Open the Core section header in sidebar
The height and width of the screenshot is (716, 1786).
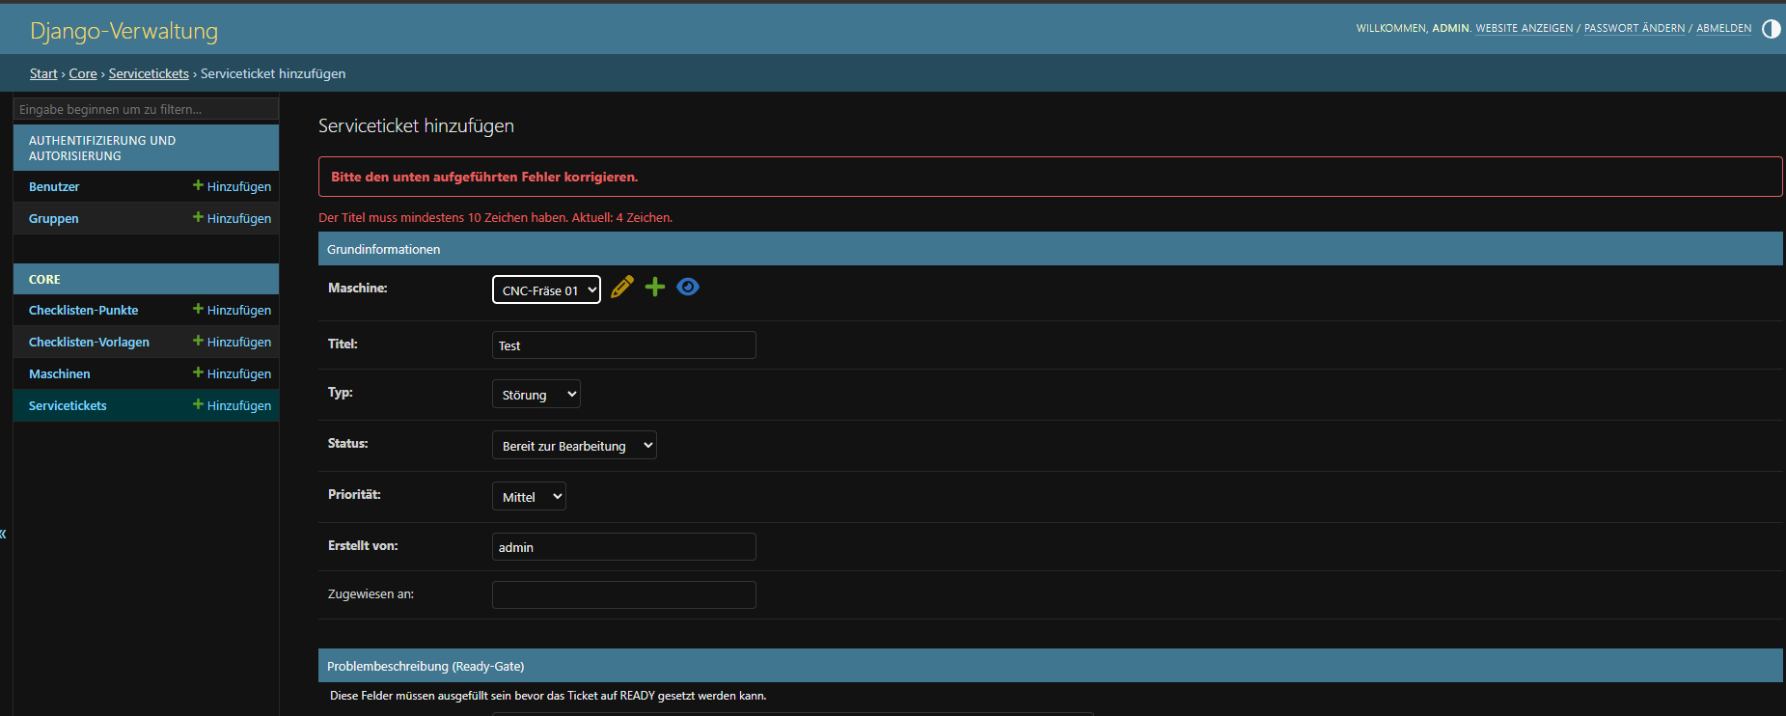(44, 279)
